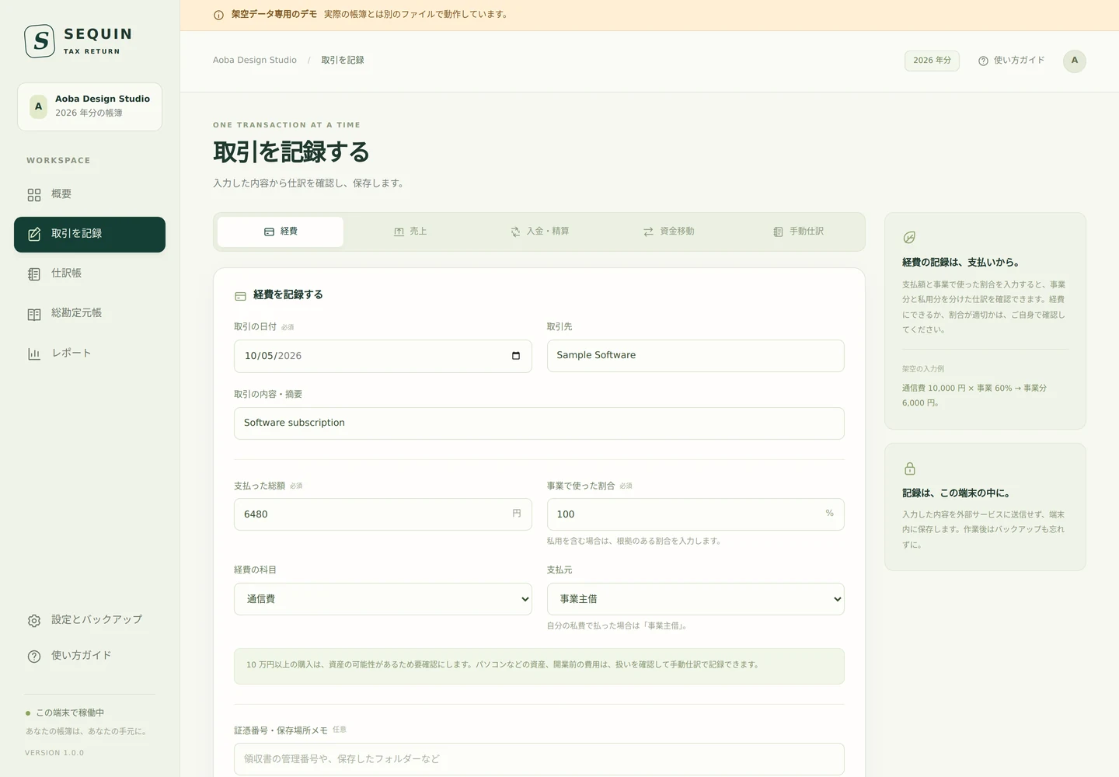1119x777 pixels.
Task: Open the 使い方ガイド link in header
Action: click(1011, 61)
